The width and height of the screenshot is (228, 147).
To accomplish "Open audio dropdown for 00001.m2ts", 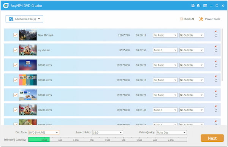I will 165,80.
